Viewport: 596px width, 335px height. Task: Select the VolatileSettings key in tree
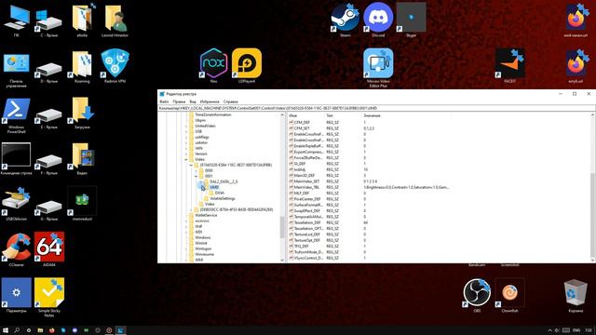(223, 198)
